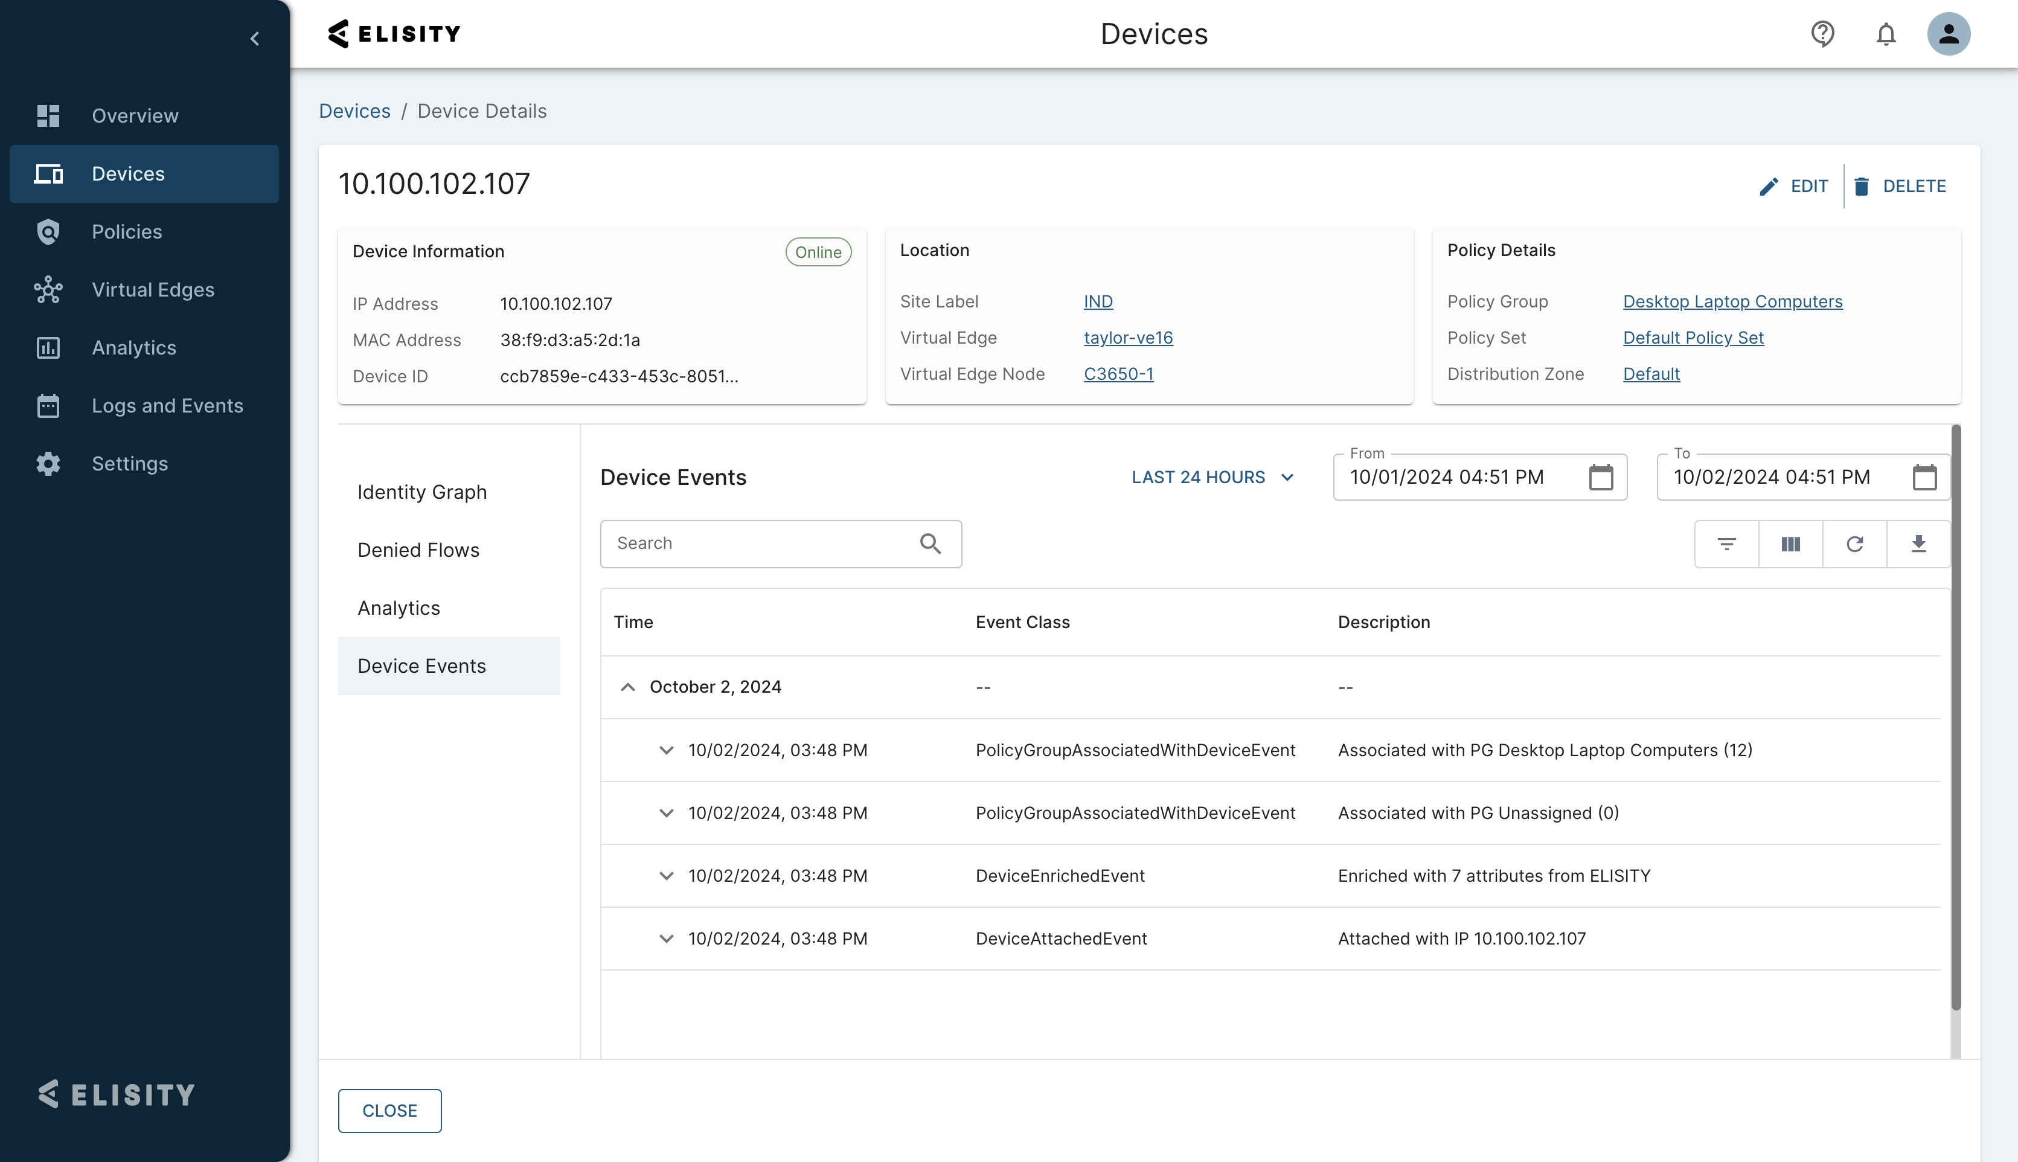
Task: Click the user profile avatar
Action: tap(1948, 34)
